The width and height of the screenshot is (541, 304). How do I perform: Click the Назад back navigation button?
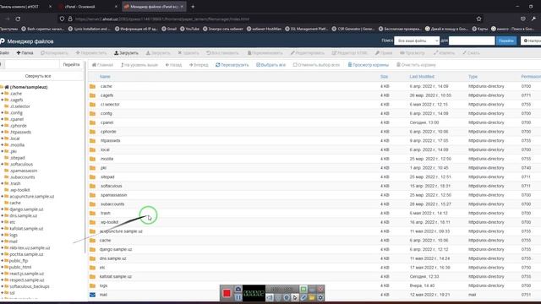[173, 65]
